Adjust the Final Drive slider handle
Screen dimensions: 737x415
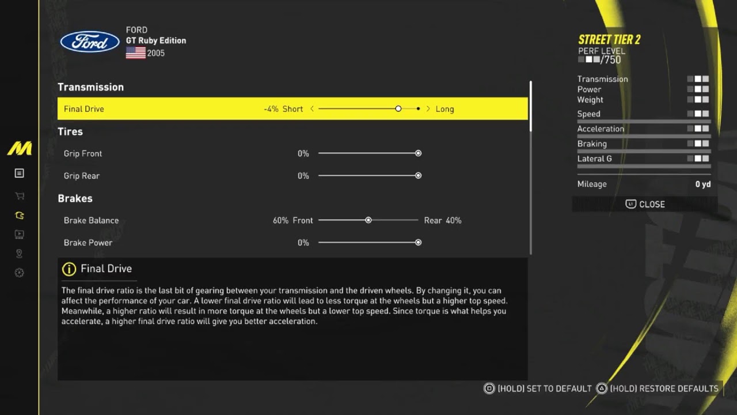click(398, 109)
